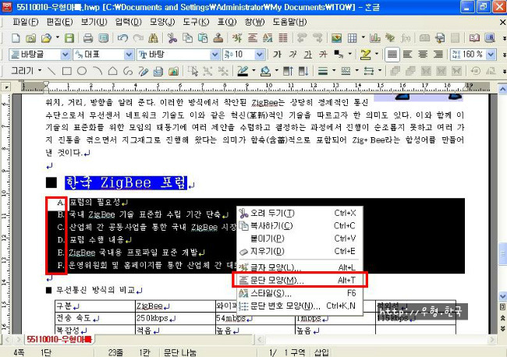
Task: Click the print icon in the toolbar
Action: point(88,38)
